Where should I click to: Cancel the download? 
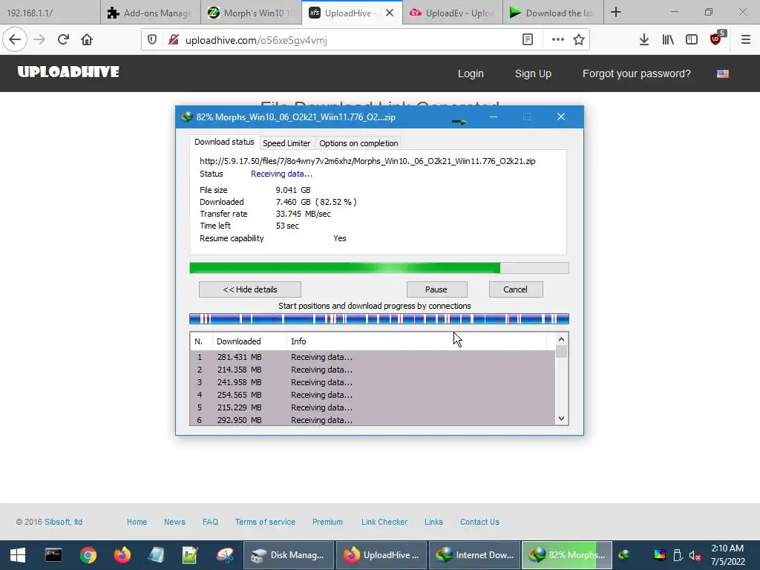[x=516, y=289]
